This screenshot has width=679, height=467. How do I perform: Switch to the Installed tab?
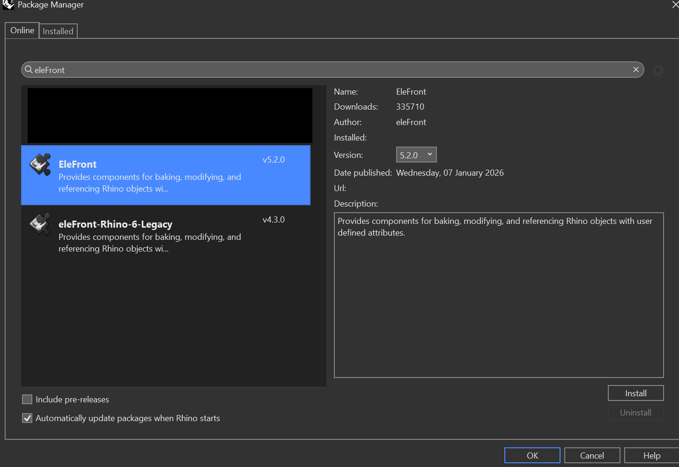click(58, 31)
